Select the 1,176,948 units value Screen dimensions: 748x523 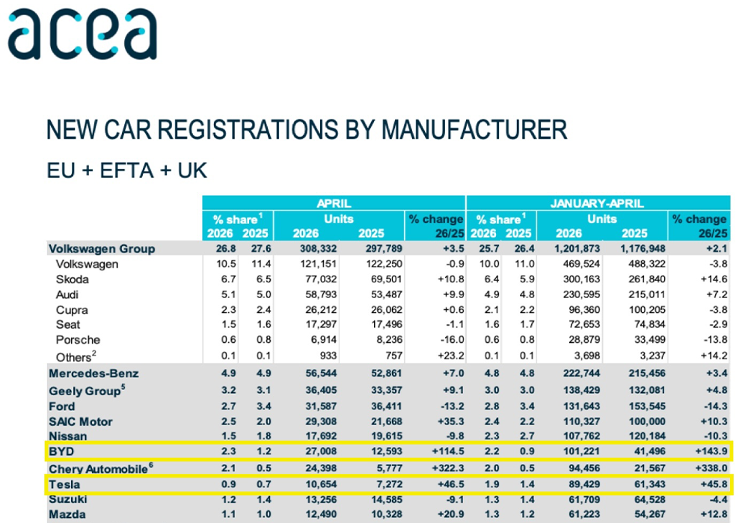pyautogui.click(x=643, y=249)
